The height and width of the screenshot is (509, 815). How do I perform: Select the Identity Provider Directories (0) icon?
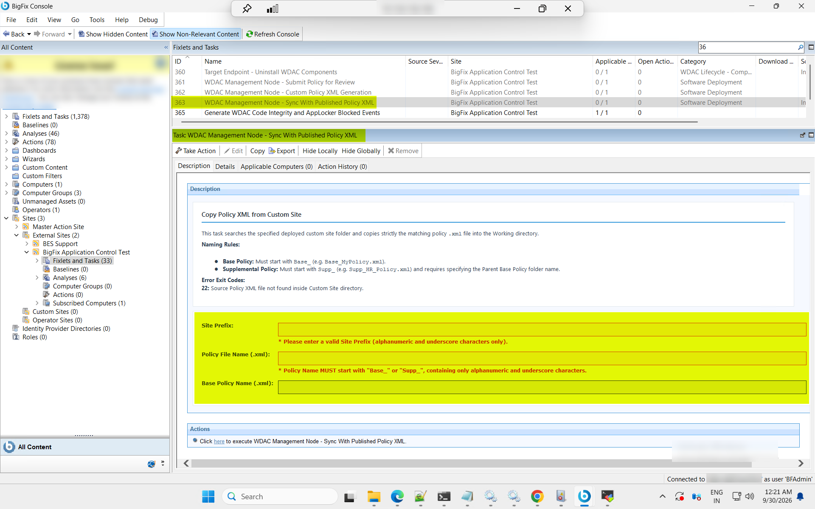pos(16,328)
